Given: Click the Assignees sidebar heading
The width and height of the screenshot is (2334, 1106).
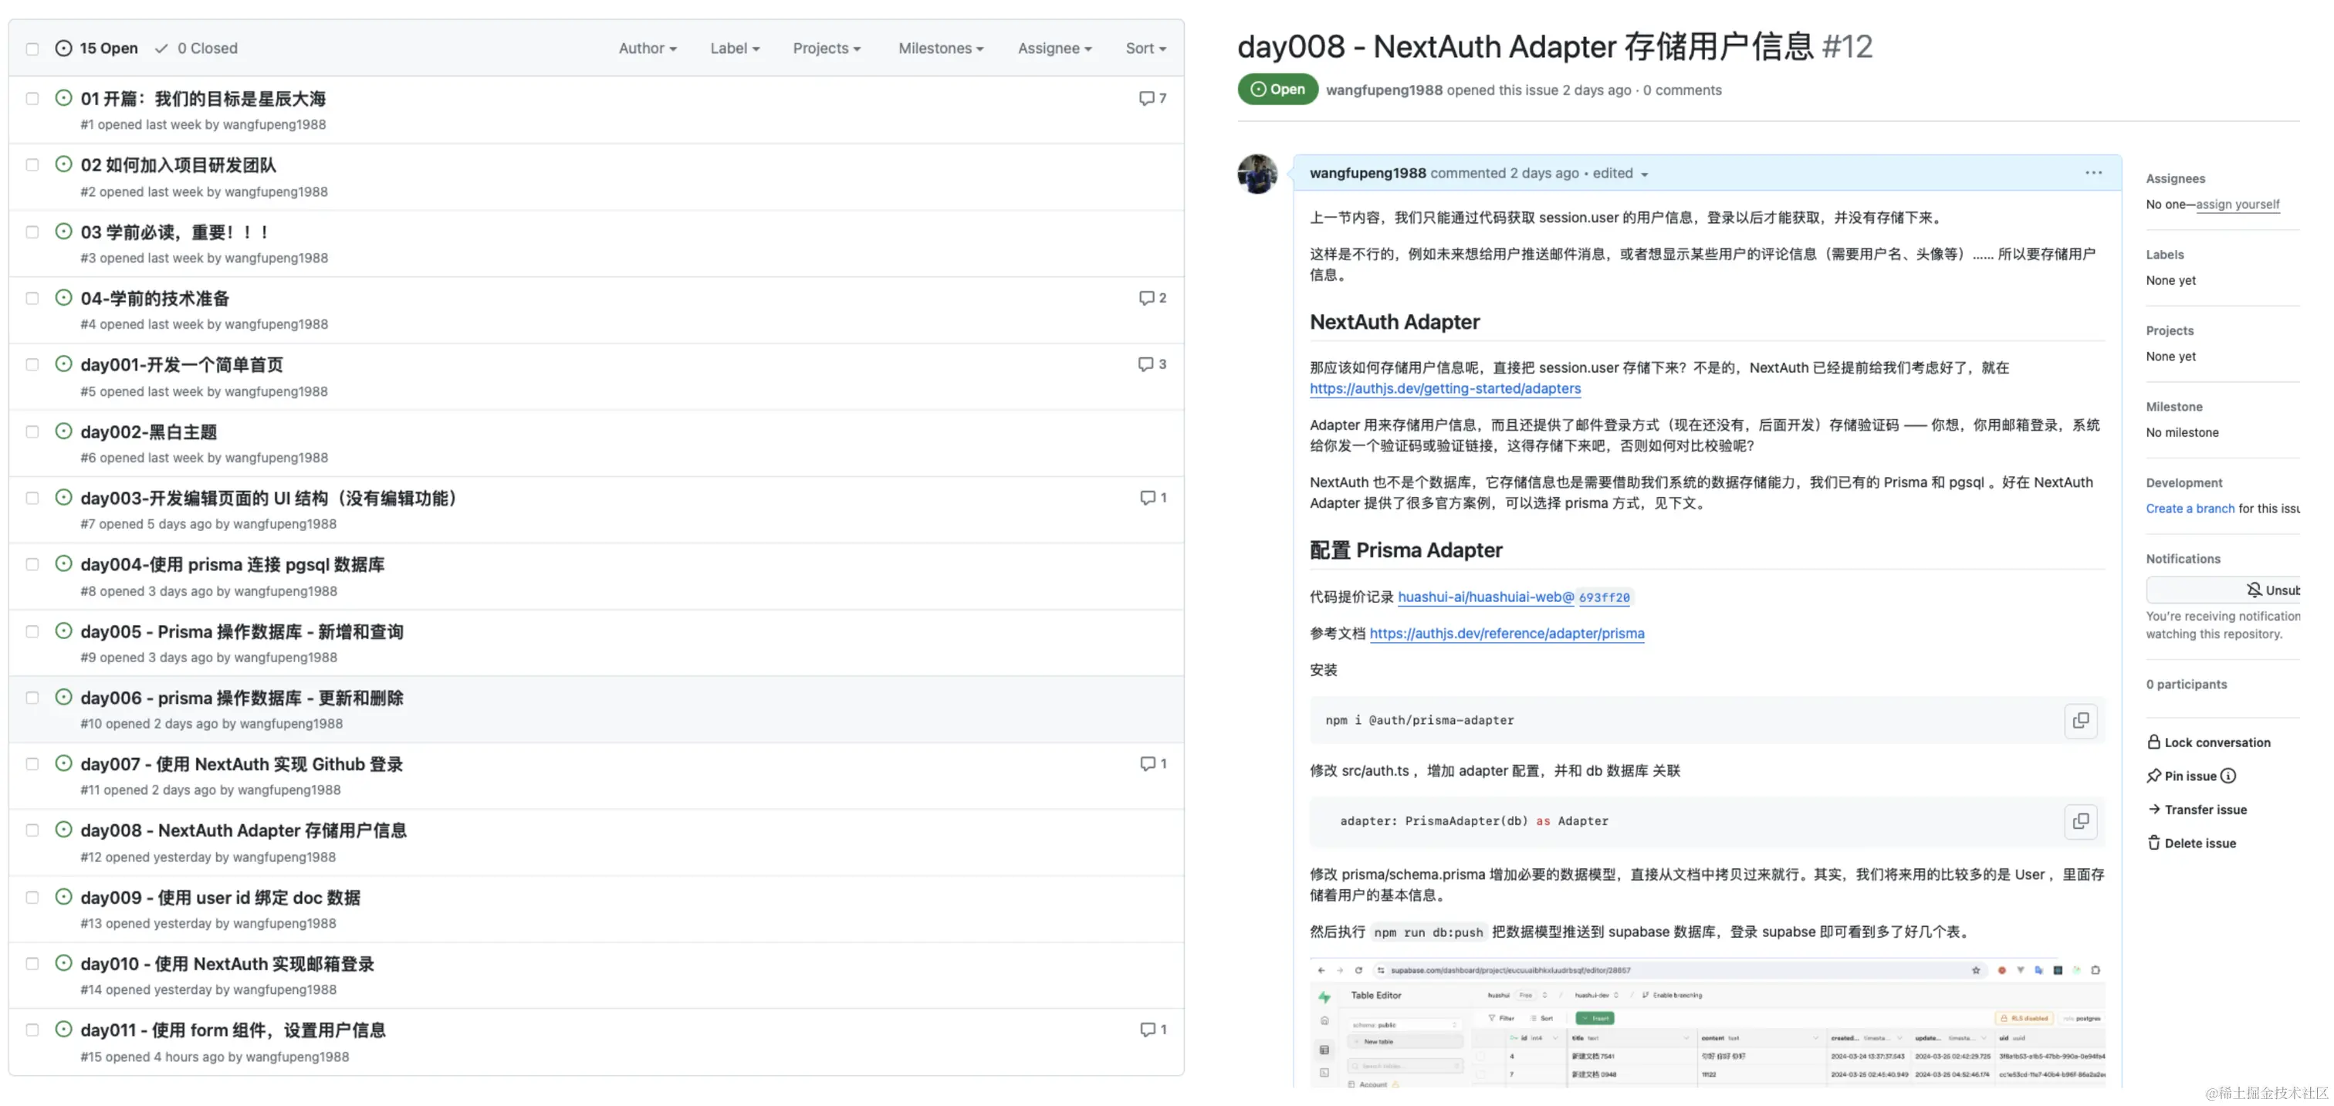Looking at the screenshot, I should (2176, 178).
